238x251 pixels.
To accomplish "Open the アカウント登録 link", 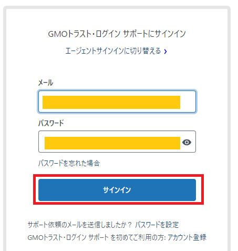I will pos(187,237).
